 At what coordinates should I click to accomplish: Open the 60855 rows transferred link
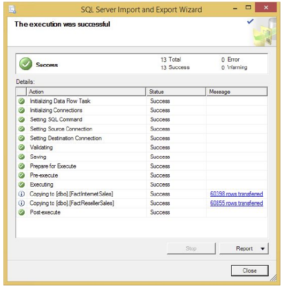(237, 203)
